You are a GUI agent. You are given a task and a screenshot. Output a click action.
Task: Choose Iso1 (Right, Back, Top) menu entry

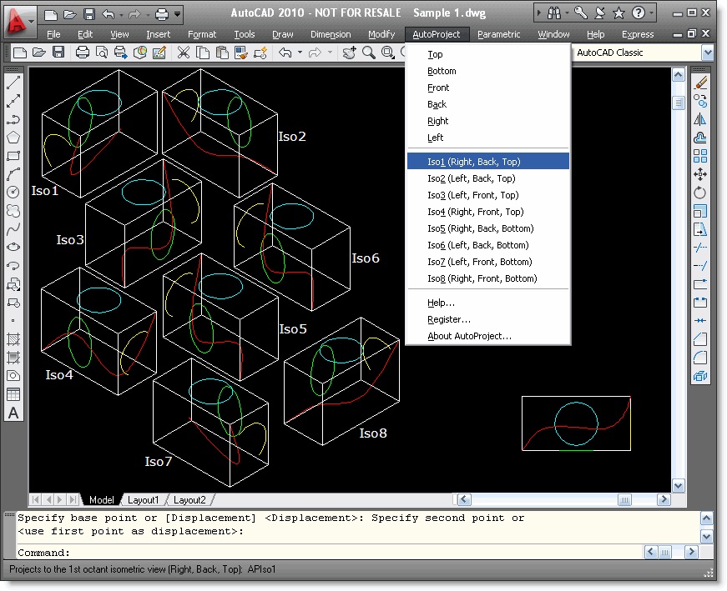pyautogui.click(x=473, y=162)
